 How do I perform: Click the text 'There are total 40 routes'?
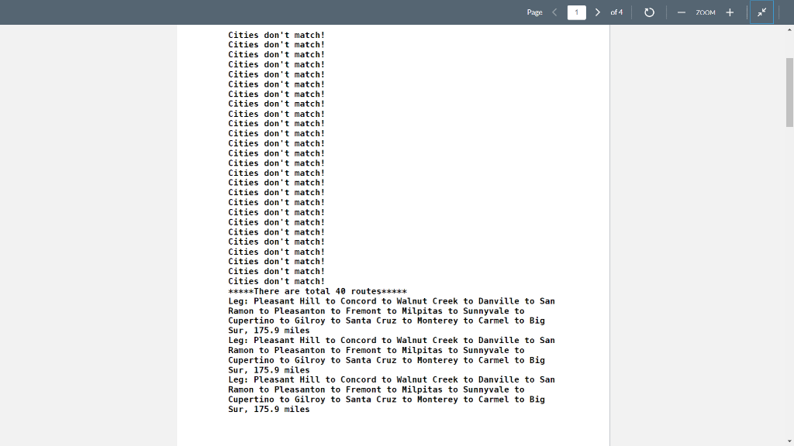[317, 291]
